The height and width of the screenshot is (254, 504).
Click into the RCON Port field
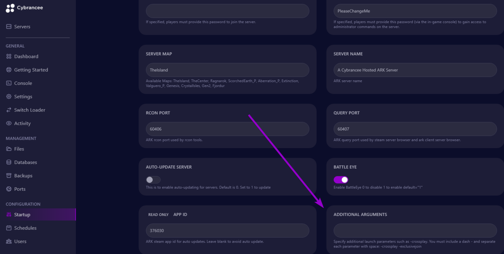(x=227, y=129)
